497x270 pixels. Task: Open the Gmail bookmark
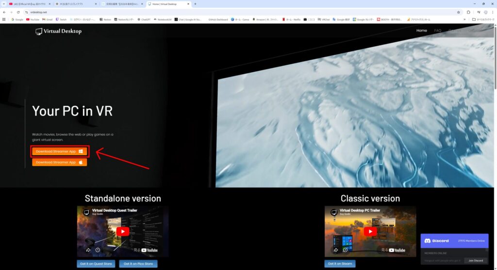click(x=47, y=19)
